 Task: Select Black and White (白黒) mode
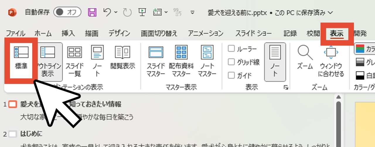point(365,76)
